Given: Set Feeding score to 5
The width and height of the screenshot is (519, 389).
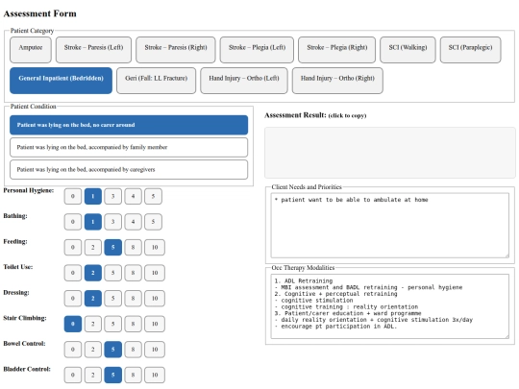Looking at the screenshot, I should 112,248.
